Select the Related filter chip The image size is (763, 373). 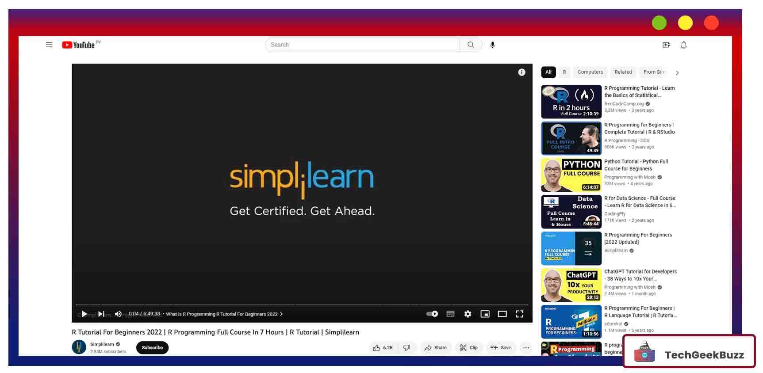coord(623,72)
